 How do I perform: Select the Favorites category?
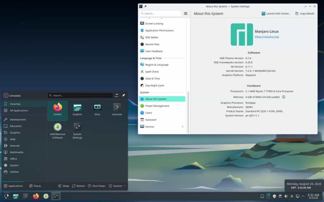[24, 104]
